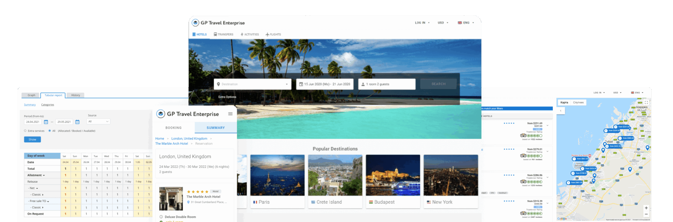The image size is (673, 222).
Task: Open the Flights tab
Action: click(273, 34)
